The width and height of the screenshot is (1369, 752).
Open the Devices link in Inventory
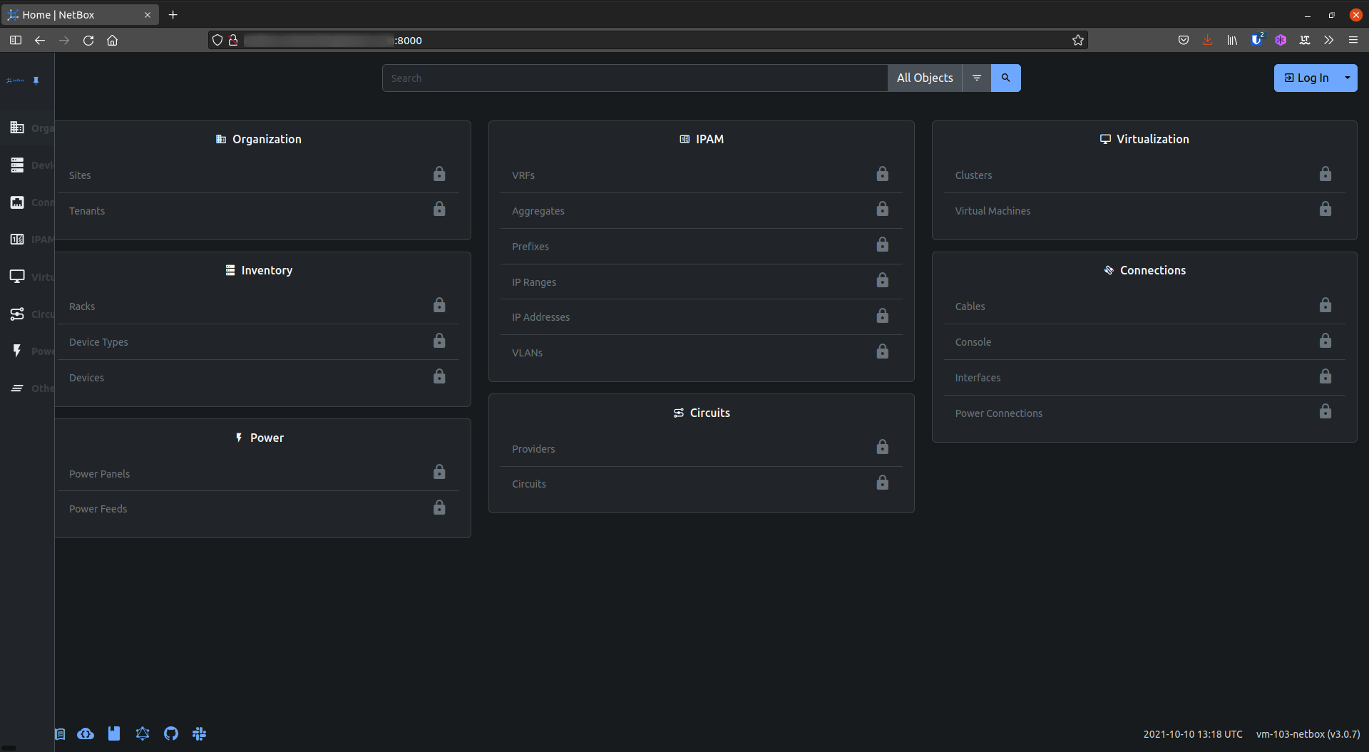[x=86, y=378]
